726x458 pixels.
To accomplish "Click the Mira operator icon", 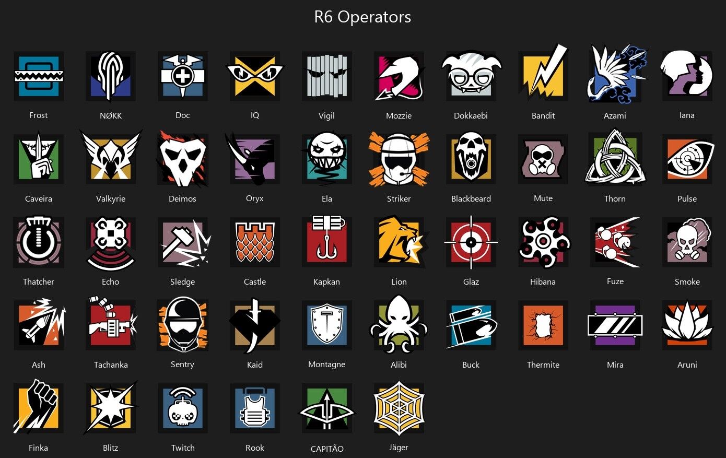I will tap(615, 325).
